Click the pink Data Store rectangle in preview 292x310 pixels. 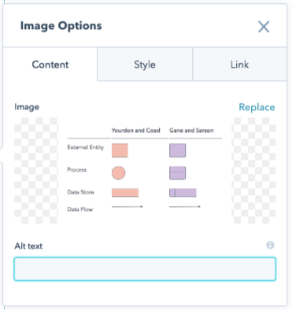coord(125,193)
